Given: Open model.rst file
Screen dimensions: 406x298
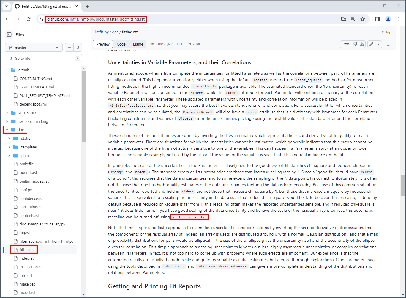Looking at the screenshot, I should coord(27,293).
